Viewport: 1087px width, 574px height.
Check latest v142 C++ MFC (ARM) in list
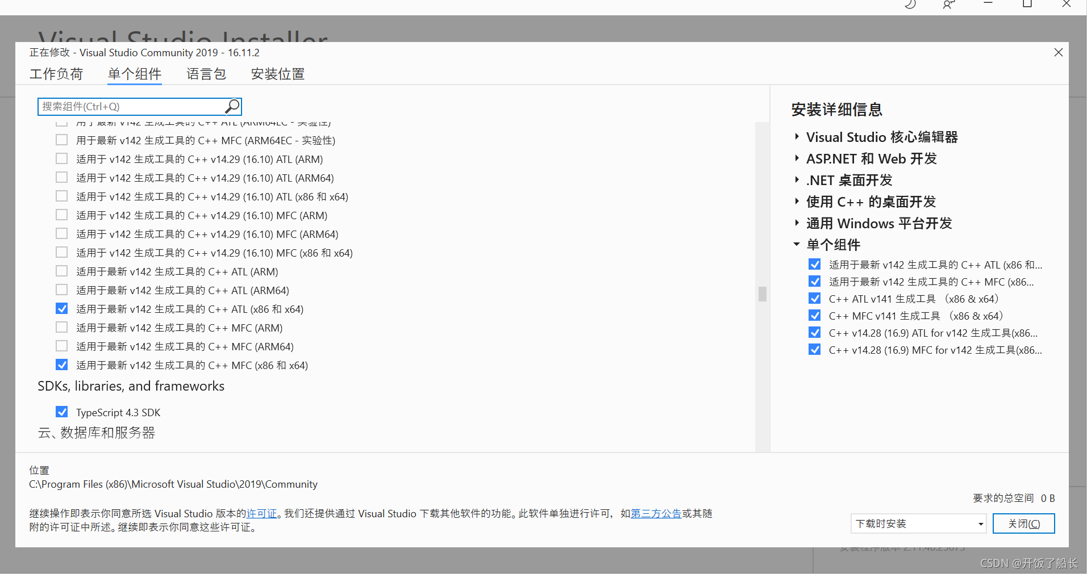61,327
